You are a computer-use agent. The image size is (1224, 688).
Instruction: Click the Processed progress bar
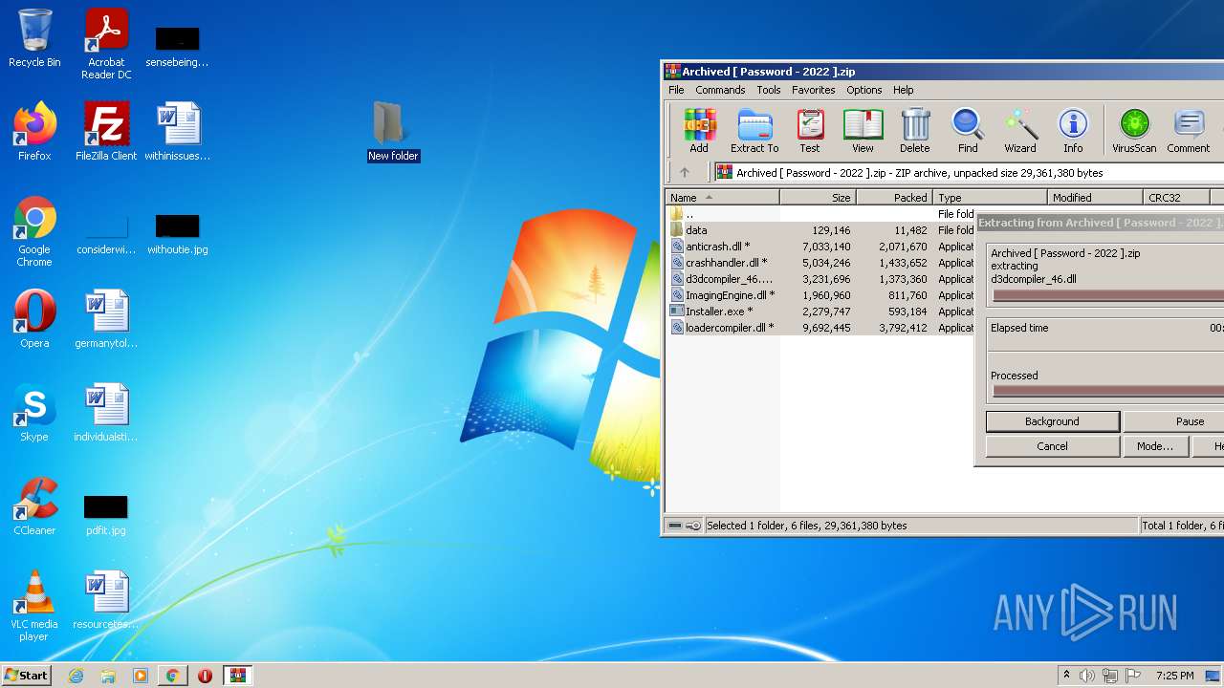1107,391
